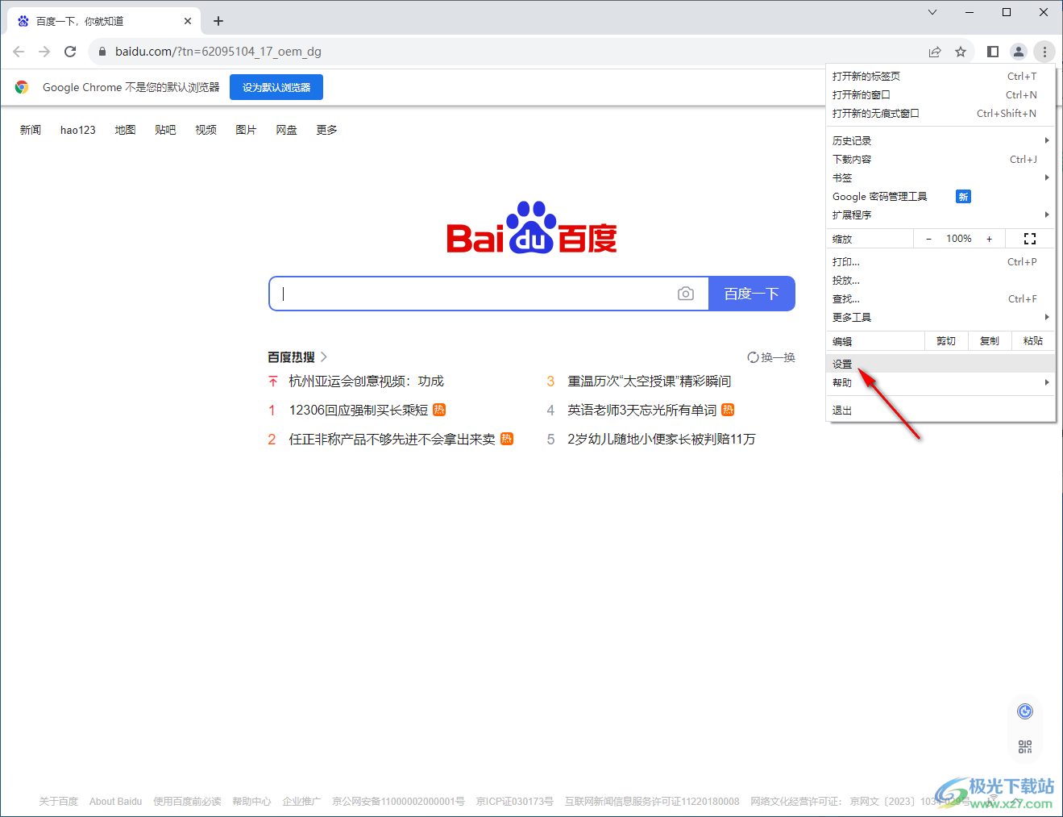
Task: Select 打开新的标签页 in the menu
Action: pos(941,76)
